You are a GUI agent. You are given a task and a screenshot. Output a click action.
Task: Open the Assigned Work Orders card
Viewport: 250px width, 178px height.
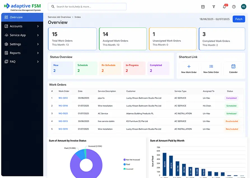[123, 39]
